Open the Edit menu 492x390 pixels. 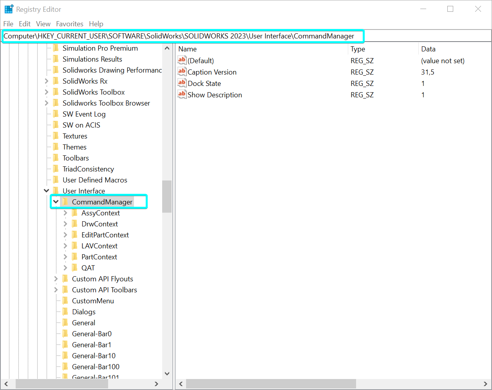(25, 24)
